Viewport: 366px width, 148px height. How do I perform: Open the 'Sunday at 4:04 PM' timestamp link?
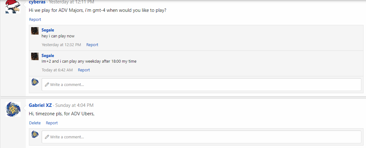tap(74, 105)
